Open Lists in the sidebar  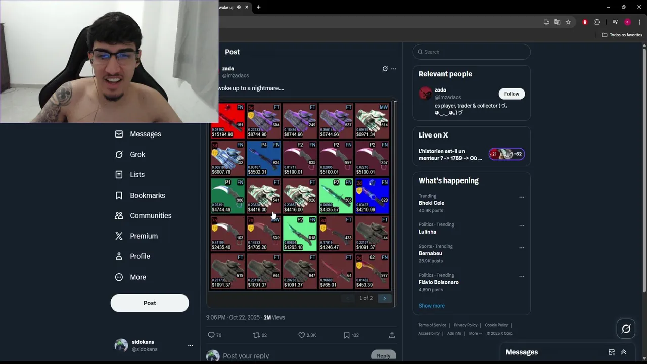[x=130, y=174]
